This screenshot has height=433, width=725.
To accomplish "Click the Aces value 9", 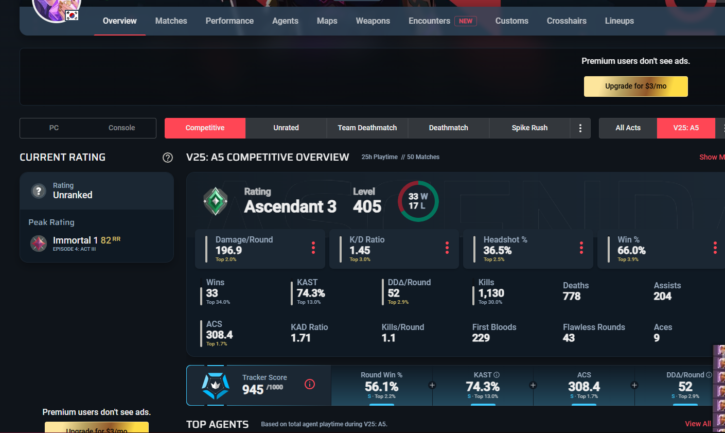I will (657, 338).
